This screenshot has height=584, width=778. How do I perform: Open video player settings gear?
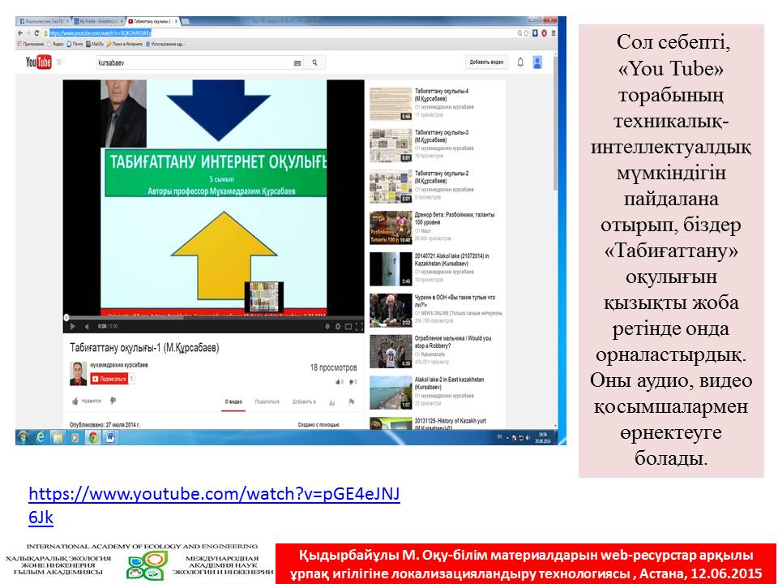point(338,326)
